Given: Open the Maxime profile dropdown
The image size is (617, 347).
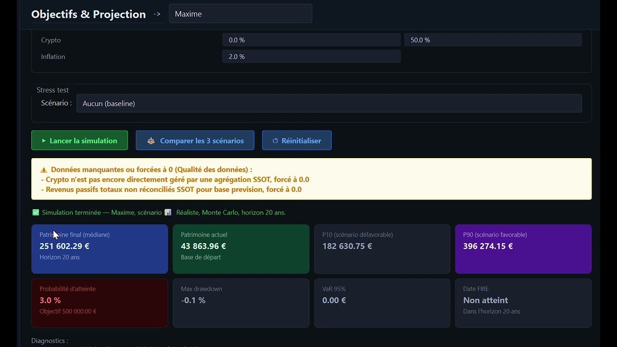Looking at the screenshot, I should pos(241,14).
